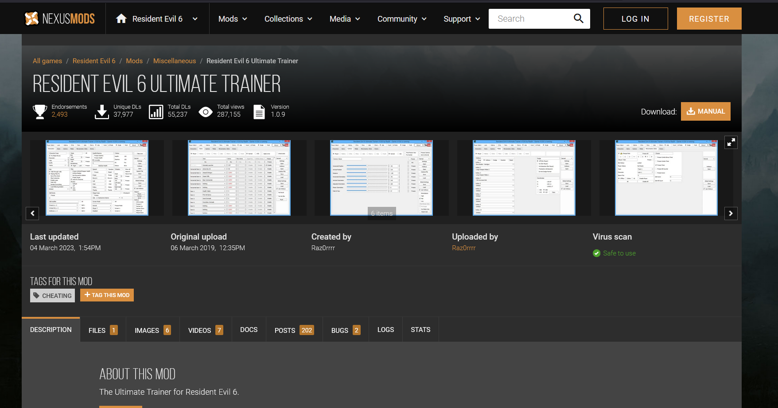Expand the Media menu
Viewport: 778px width, 408px height.
click(x=345, y=19)
